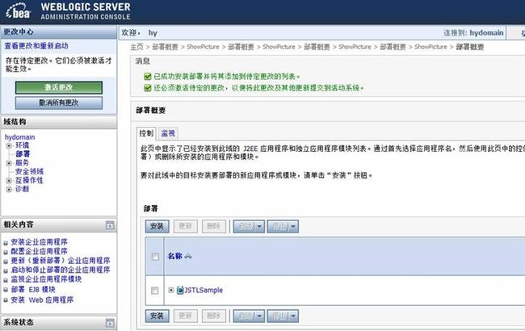Open 更新（重新部署）企业应用程序 link

tap(61, 261)
